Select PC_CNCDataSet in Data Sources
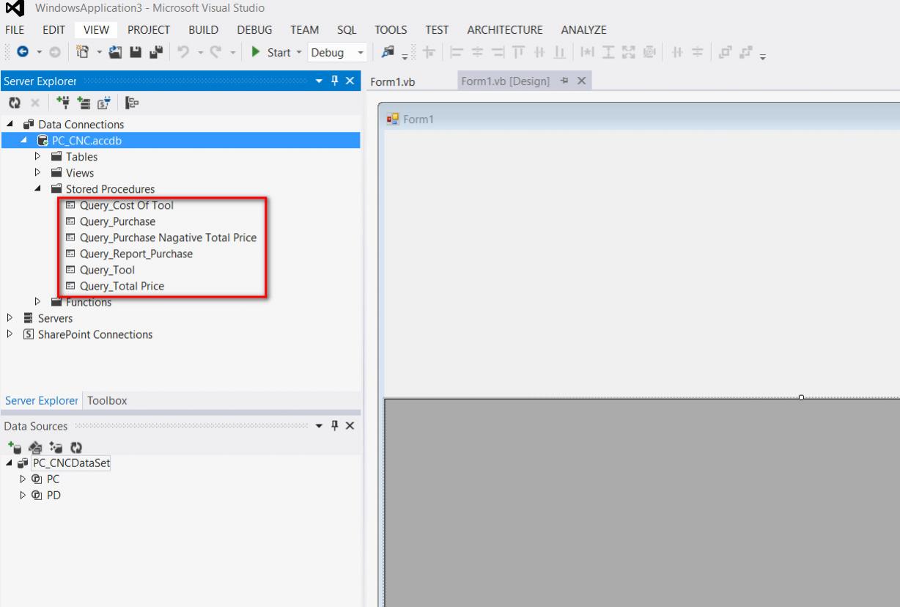This screenshot has height=607, width=900. [71, 463]
